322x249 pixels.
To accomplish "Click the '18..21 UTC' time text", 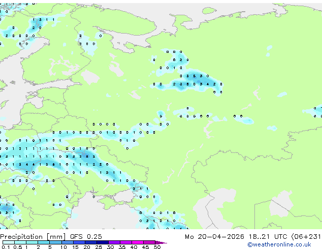I will point(268,237).
